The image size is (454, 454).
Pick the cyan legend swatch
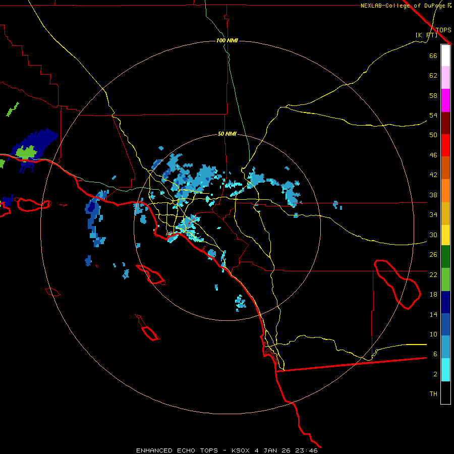(x=445, y=370)
